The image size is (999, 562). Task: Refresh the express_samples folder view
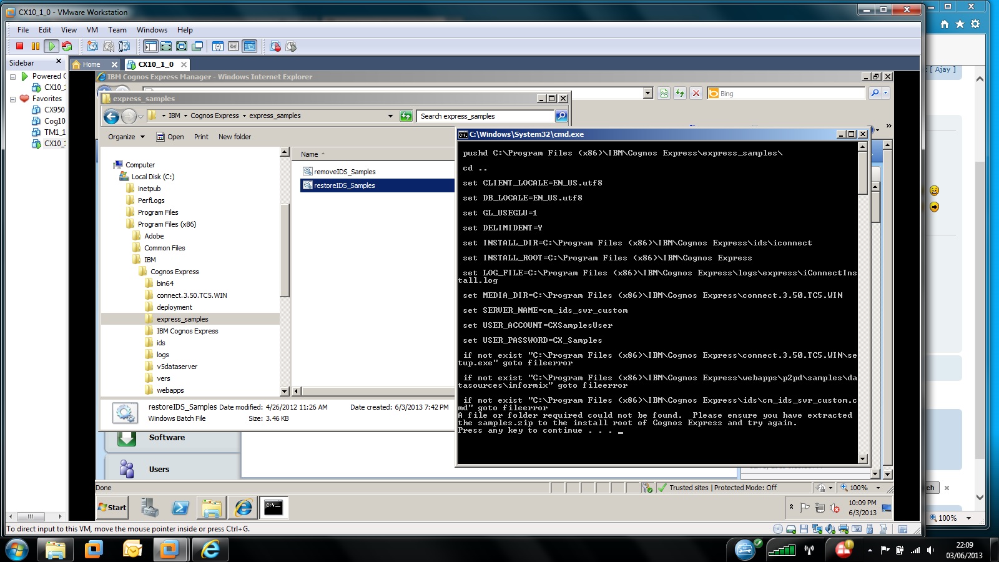click(406, 116)
